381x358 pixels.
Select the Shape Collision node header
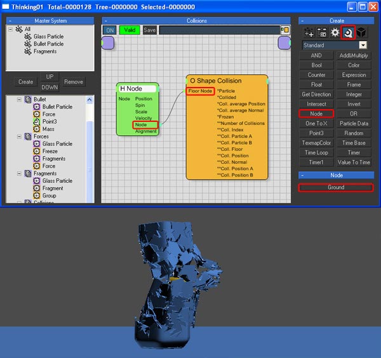(x=216, y=81)
